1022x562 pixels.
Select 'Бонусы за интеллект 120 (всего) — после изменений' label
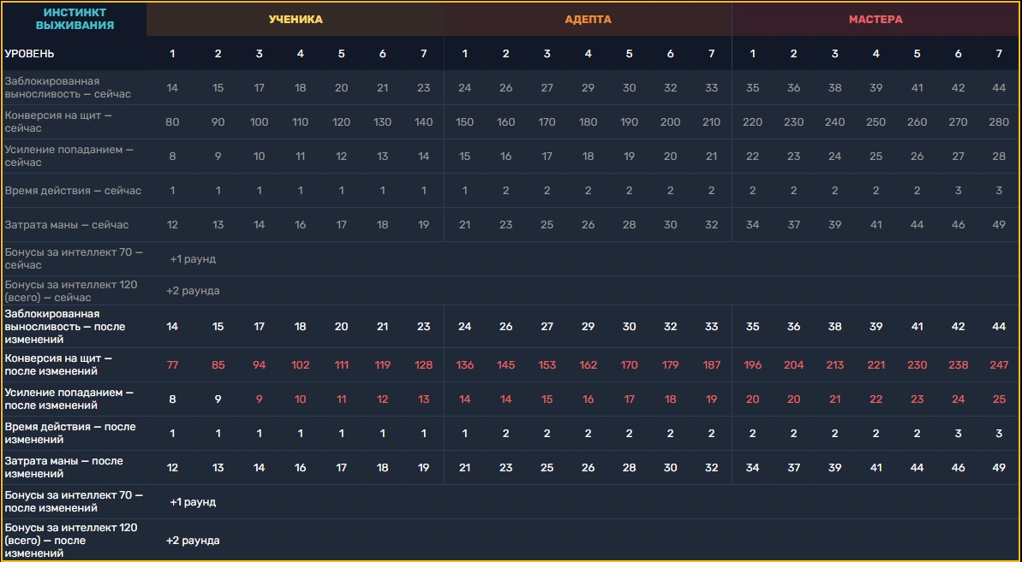pos(71,541)
